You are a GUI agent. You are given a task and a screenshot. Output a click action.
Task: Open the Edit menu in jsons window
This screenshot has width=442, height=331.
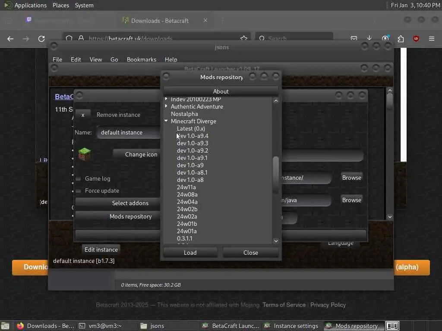click(x=76, y=59)
